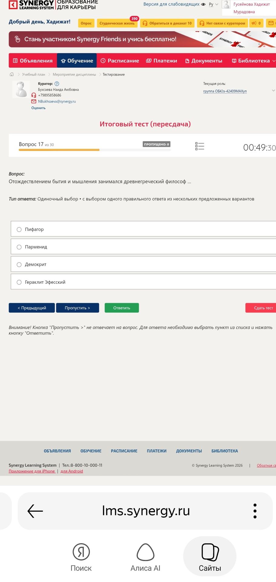Viewport: 276px width, 582px height.
Task: Click the question progress bar
Action: point(94,150)
